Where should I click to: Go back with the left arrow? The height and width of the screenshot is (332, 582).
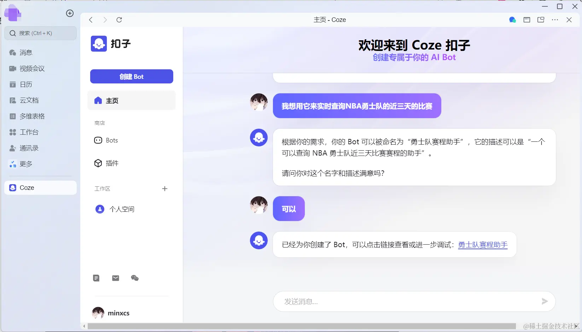(x=91, y=20)
